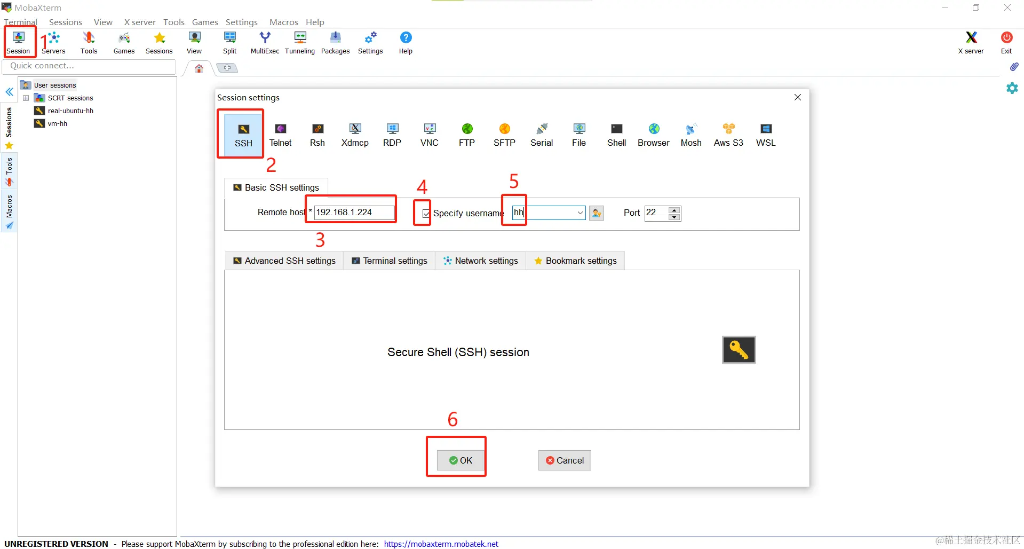
Task: Select the FTP session type
Action: [467, 135]
